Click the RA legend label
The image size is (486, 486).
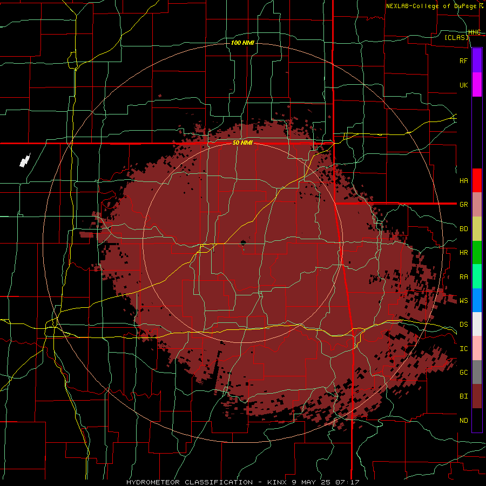click(463, 276)
